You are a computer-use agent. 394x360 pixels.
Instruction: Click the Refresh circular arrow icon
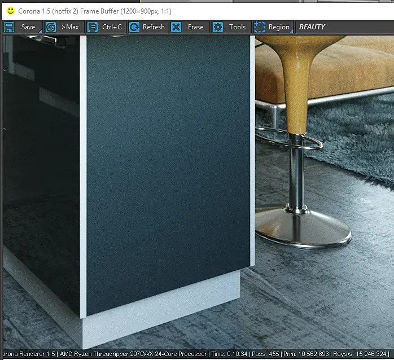tap(134, 27)
